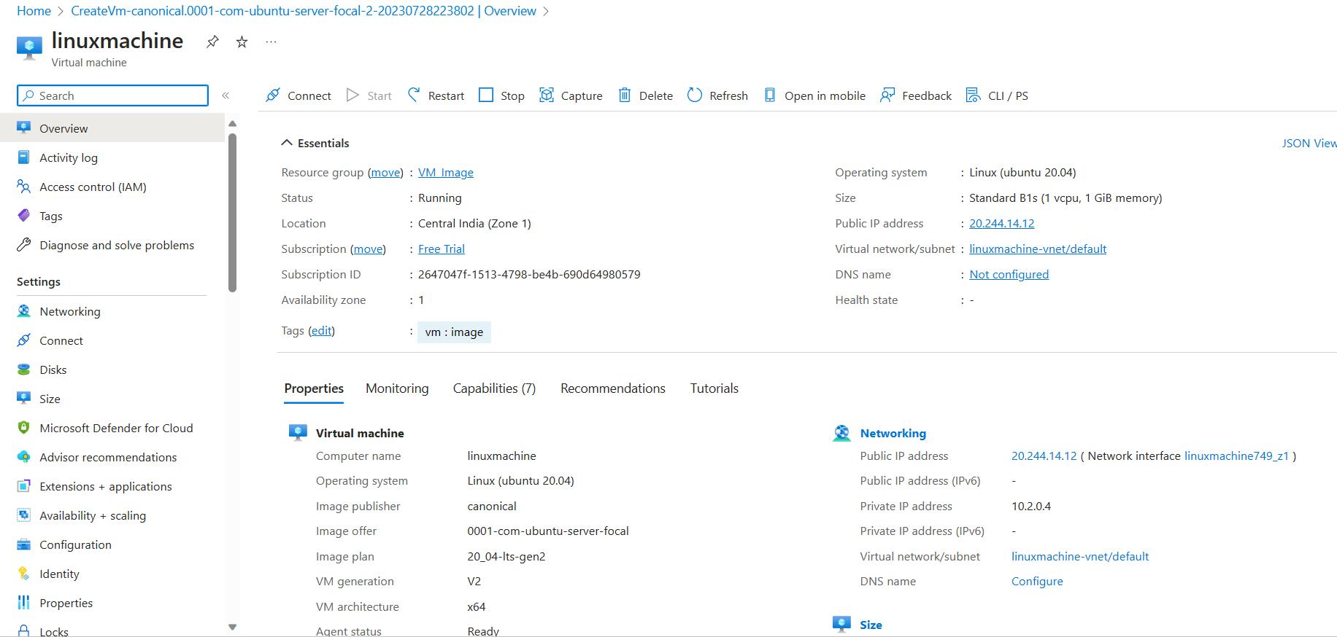The image size is (1337, 637).
Task: Switch to the Monitoring tab
Action: coord(397,388)
